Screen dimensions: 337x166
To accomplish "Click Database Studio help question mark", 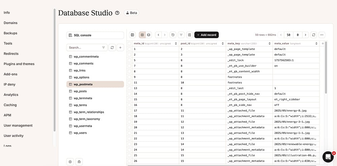I will (x=117, y=13).
